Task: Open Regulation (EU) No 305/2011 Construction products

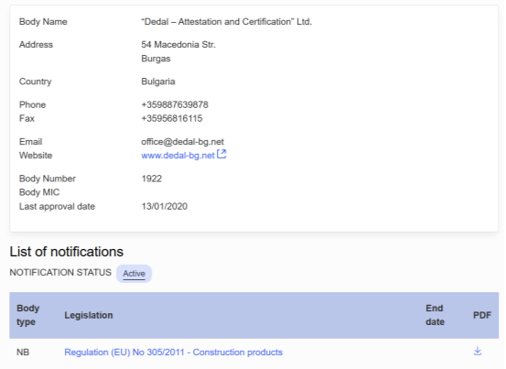Action: click(173, 352)
